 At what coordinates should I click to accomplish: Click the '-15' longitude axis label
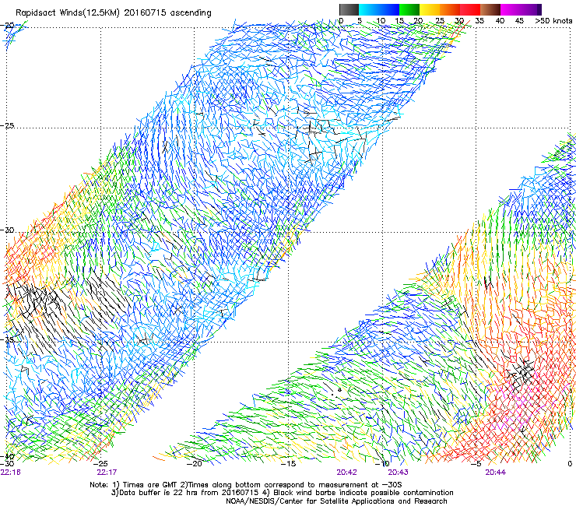click(x=288, y=464)
